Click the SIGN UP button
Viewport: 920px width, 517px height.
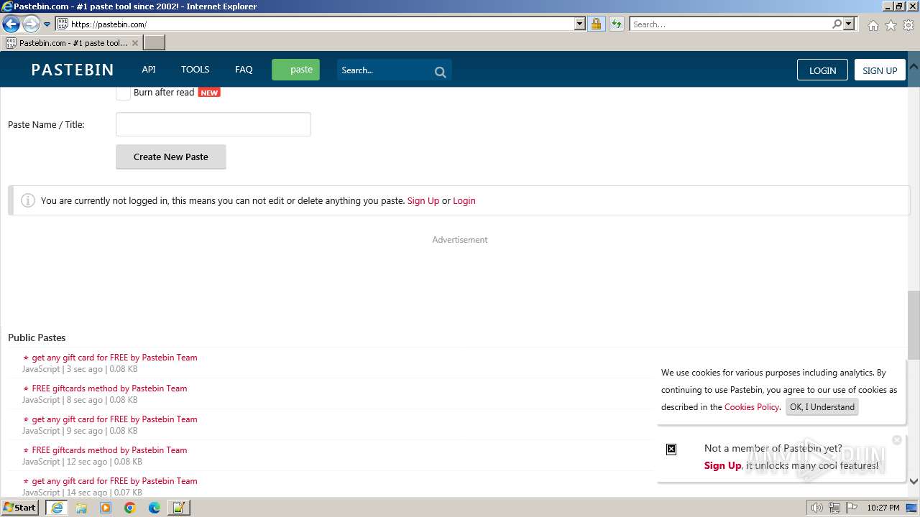click(x=880, y=70)
